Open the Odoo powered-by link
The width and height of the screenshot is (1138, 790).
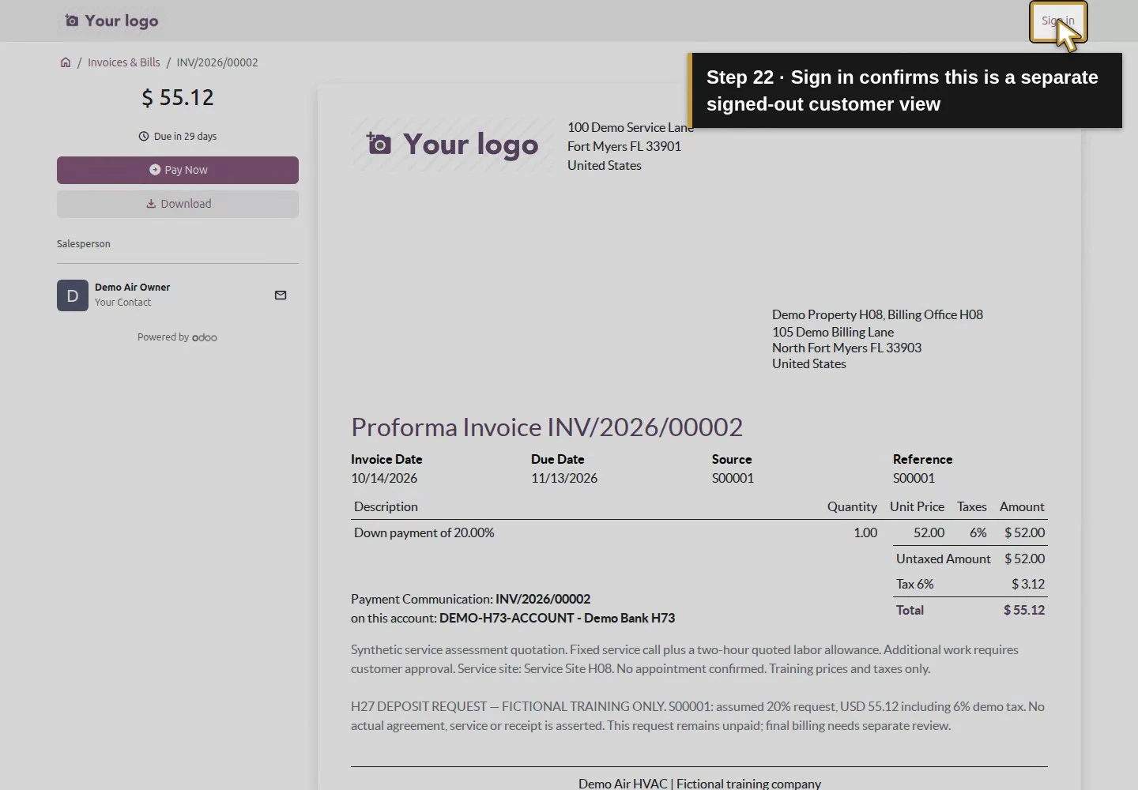click(205, 337)
